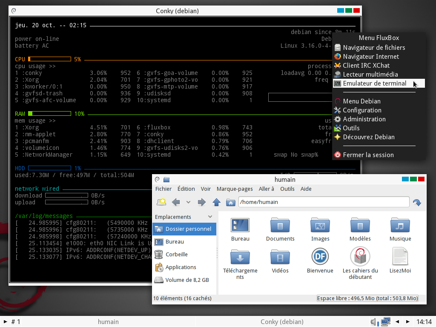Select Emulateur de terminal in FluxBox menu
The width and height of the screenshot is (436, 327).
(x=374, y=83)
